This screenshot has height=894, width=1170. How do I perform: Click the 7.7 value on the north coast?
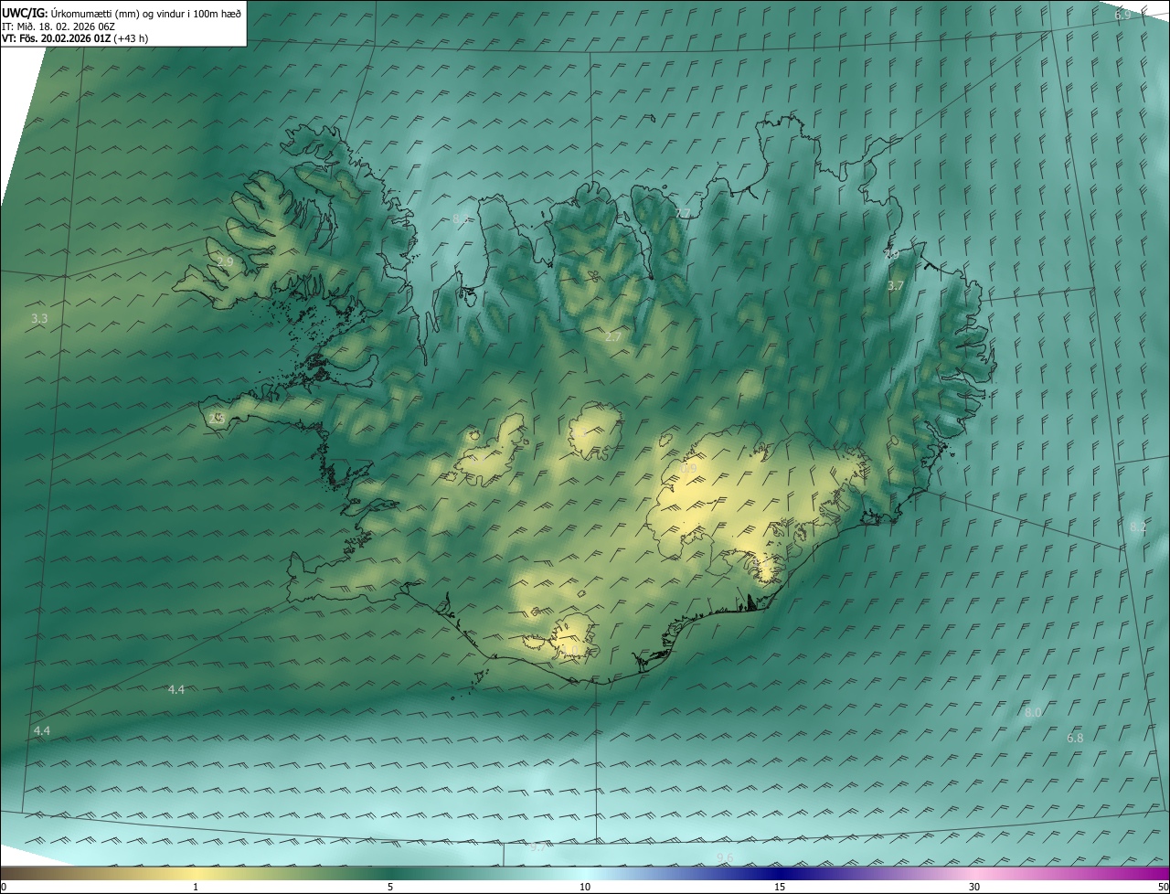[683, 213]
